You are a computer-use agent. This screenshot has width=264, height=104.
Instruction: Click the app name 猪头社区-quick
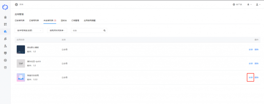34,61
